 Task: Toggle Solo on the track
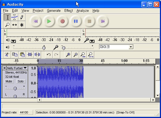coord(21,81)
